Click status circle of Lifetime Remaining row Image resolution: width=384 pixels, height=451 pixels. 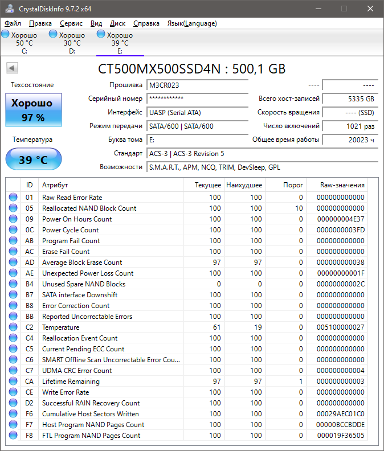pyautogui.click(x=13, y=381)
